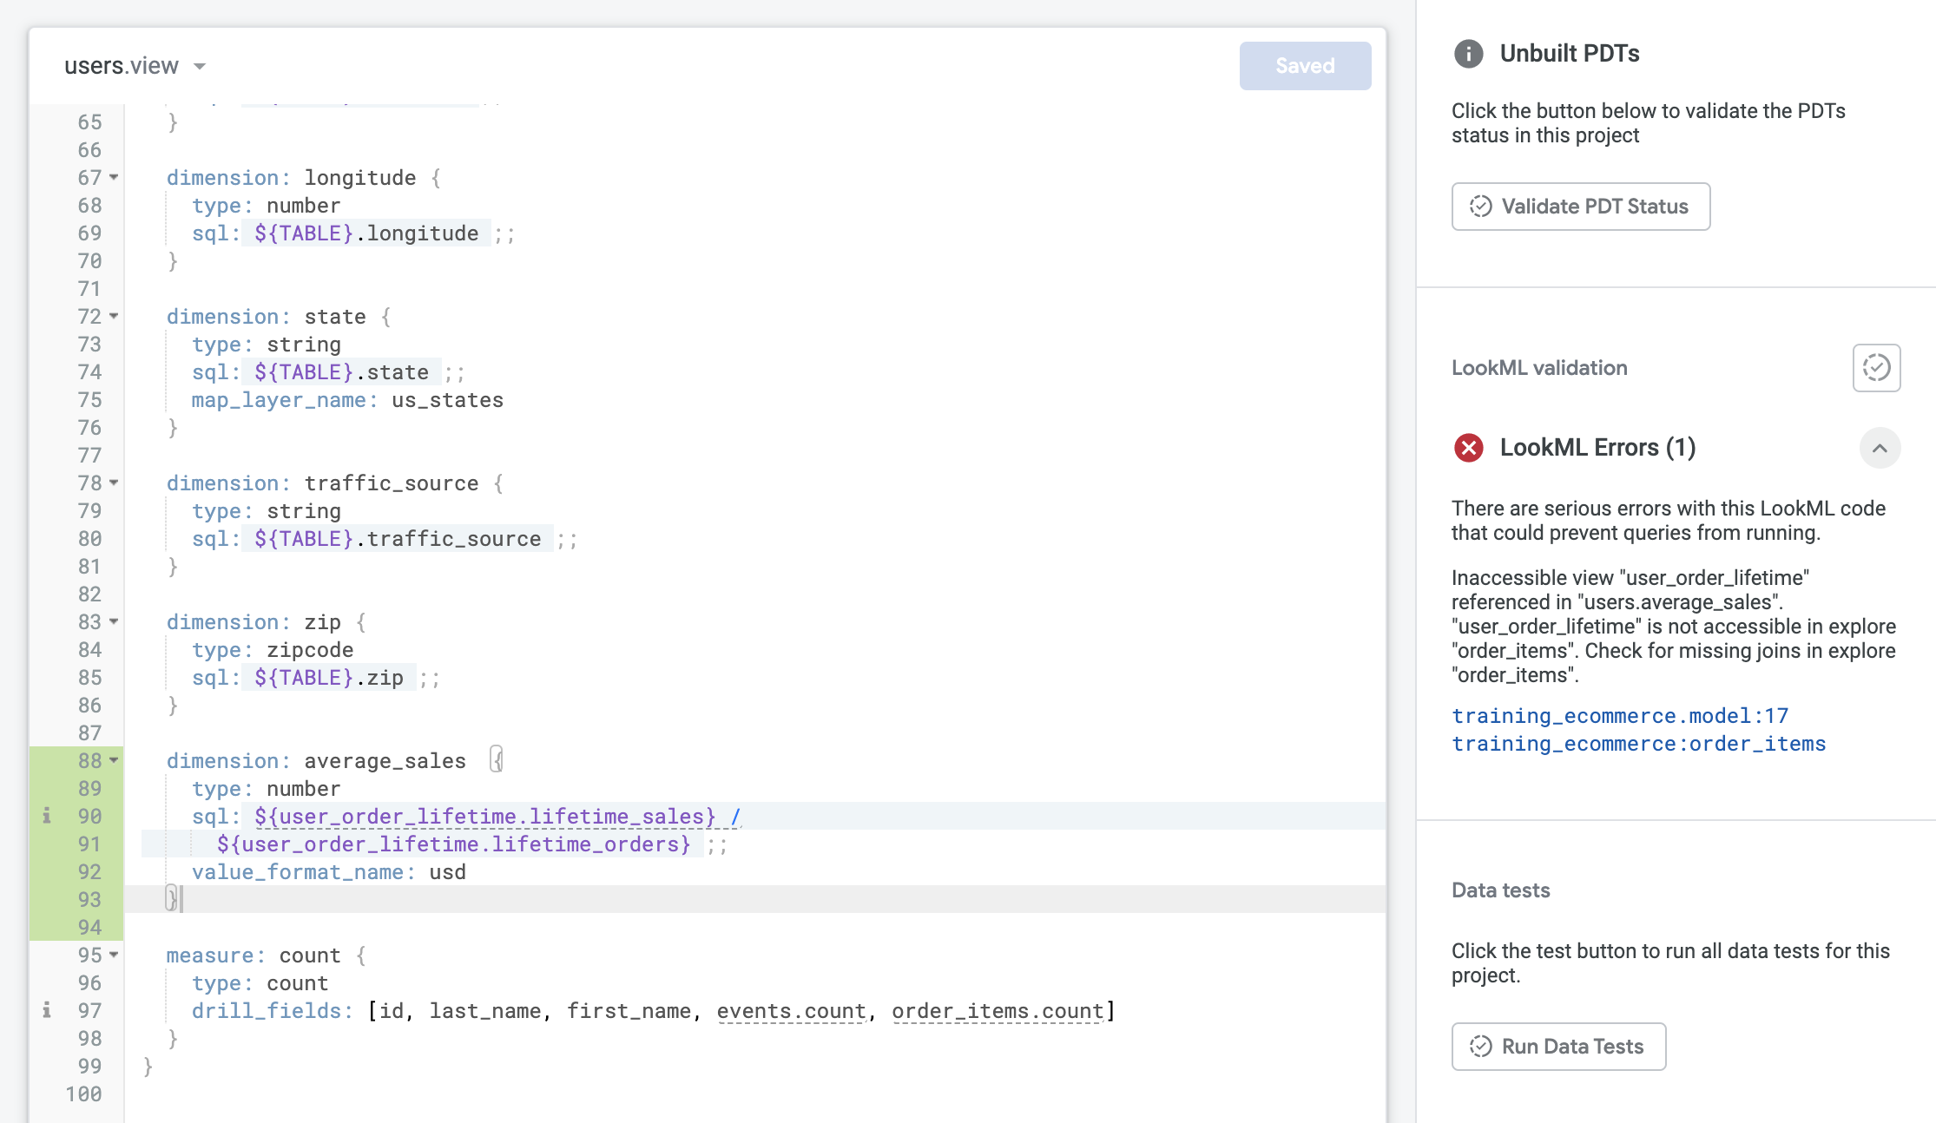The height and width of the screenshot is (1123, 1936).
Task: Fold the longitude dimension at line 67
Action: pos(114,177)
